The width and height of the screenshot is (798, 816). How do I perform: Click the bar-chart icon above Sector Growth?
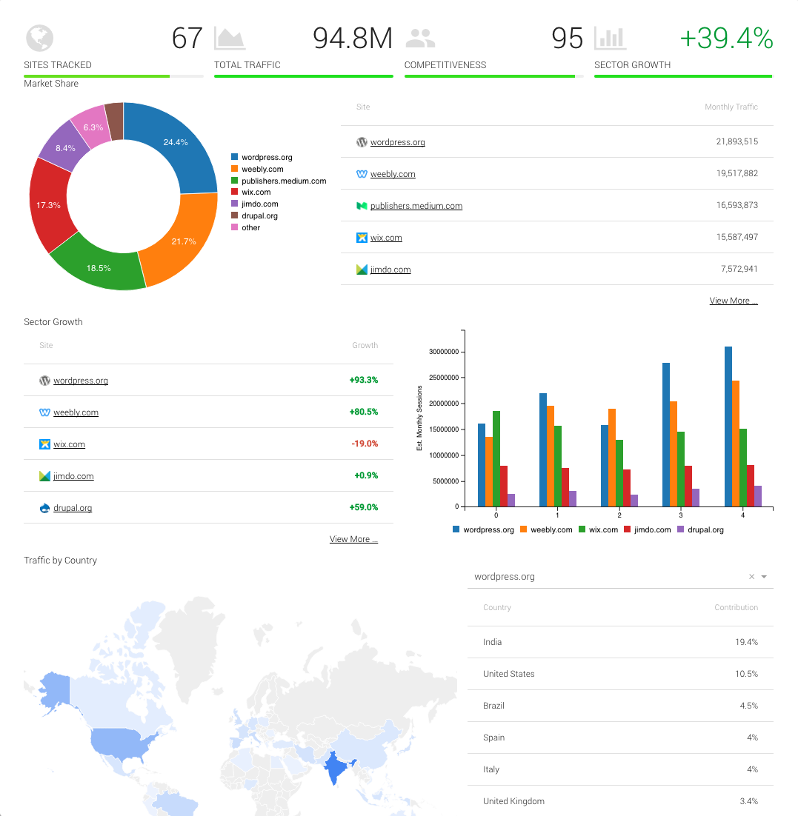[x=609, y=38]
